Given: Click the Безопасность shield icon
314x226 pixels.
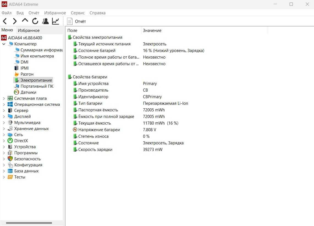Looking at the screenshot, I should (10, 159).
